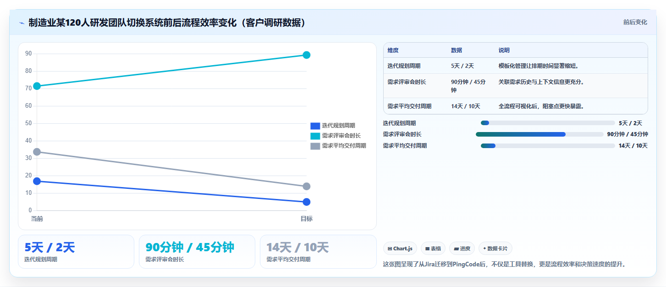666x287 pixels.
Task: Click the Jira to PingCode summary sentence
Action: click(x=504, y=264)
